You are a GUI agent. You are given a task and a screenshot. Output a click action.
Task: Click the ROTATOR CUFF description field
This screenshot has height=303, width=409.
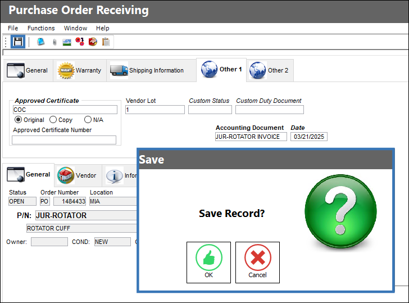tap(81, 228)
